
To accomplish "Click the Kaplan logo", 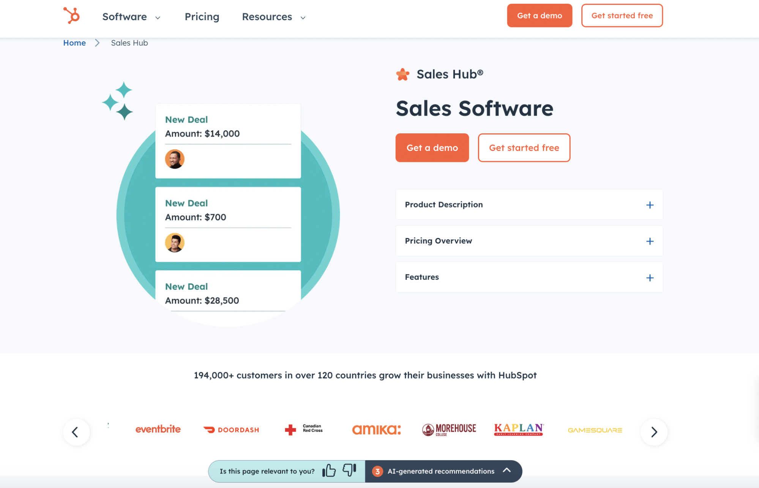I will click(x=519, y=429).
